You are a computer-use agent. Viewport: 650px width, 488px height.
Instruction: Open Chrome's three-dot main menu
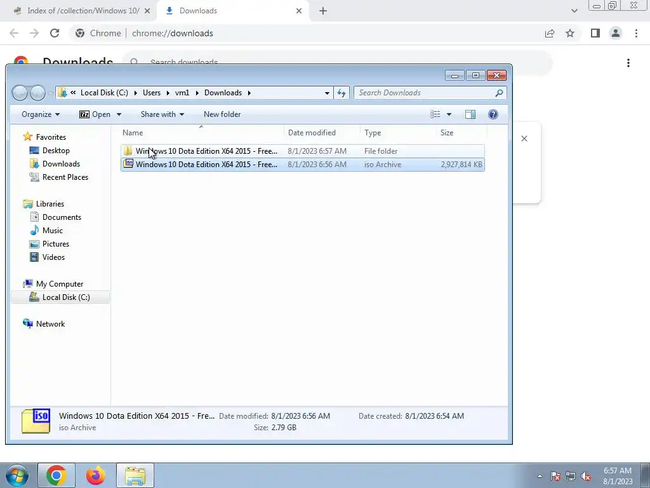(636, 33)
